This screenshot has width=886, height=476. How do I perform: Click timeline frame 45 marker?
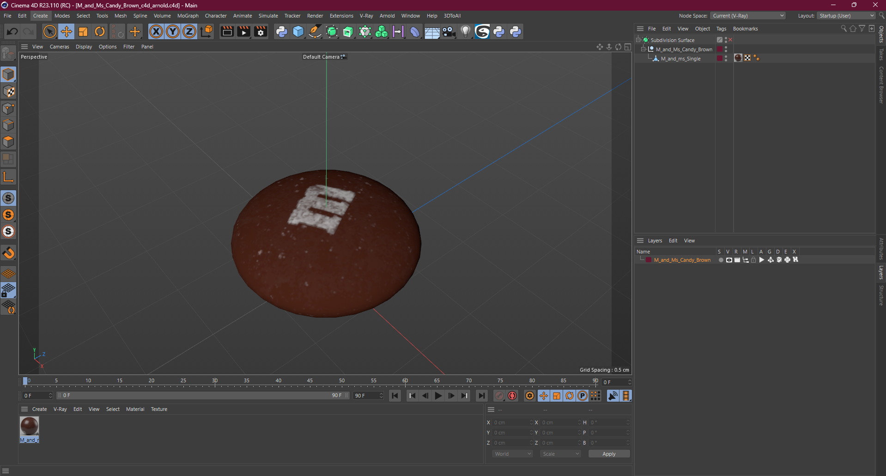click(x=310, y=381)
